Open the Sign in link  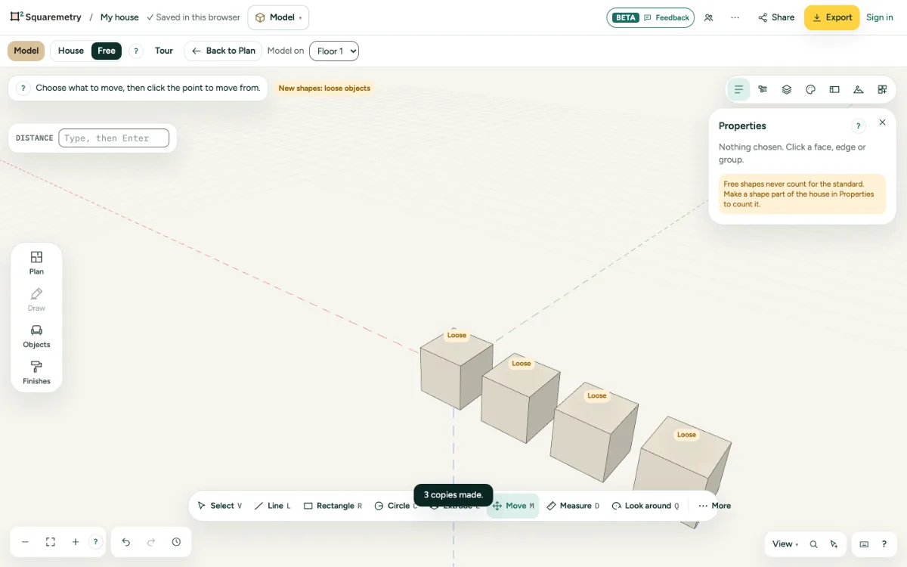pos(880,17)
